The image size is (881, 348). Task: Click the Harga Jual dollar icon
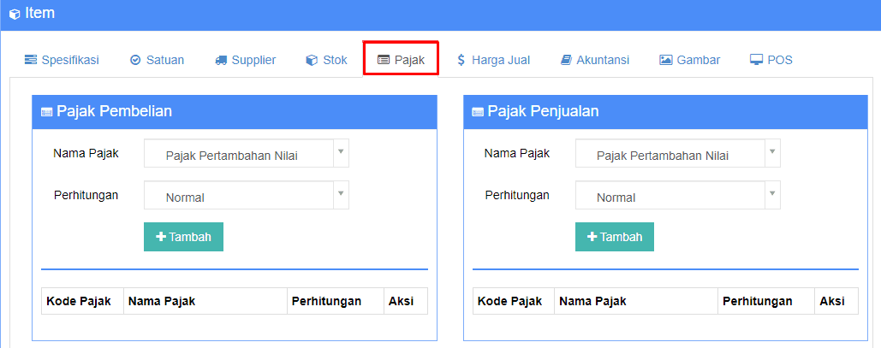coord(461,60)
